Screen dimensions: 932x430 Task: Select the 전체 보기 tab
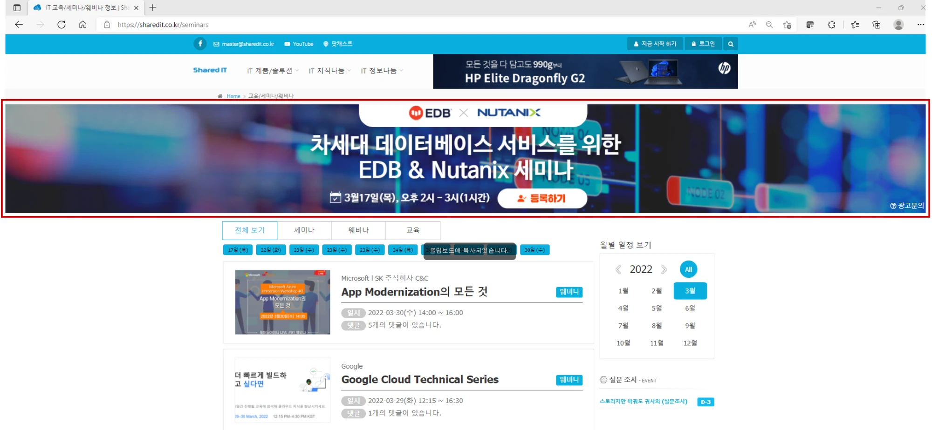[x=249, y=230]
